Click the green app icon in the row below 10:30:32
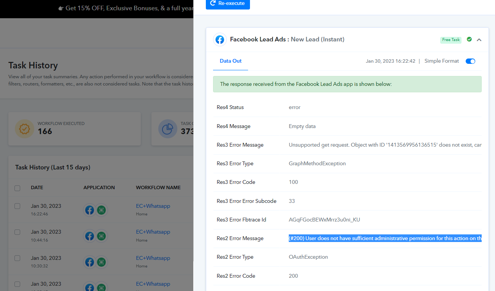 (x=101, y=287)
